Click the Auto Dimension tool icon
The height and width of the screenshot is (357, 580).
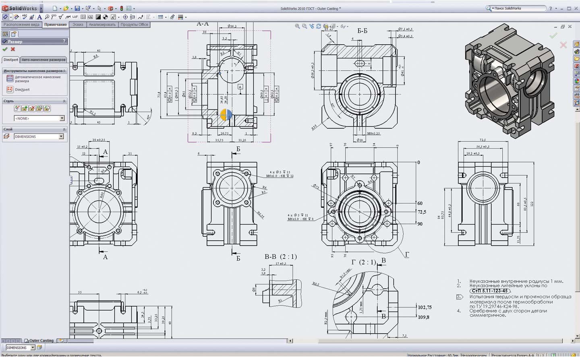point(10,78)
